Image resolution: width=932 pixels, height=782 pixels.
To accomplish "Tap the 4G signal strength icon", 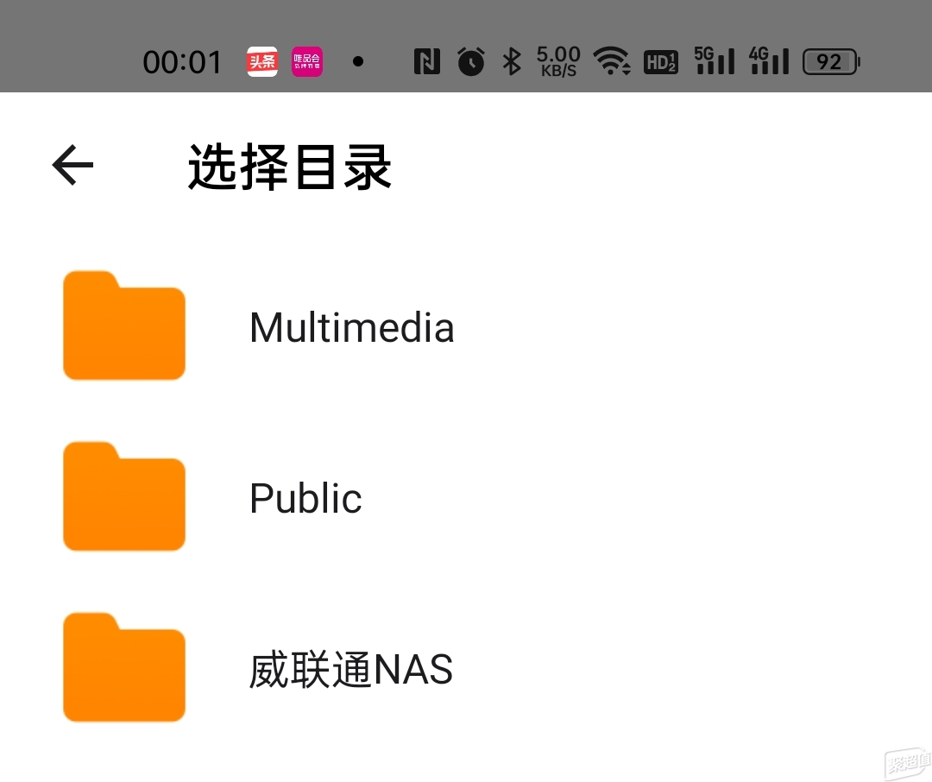I will [769, 61].
